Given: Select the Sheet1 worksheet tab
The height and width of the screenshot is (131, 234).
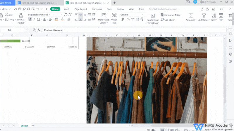Looking at the screenshot, I should point(24,125).
